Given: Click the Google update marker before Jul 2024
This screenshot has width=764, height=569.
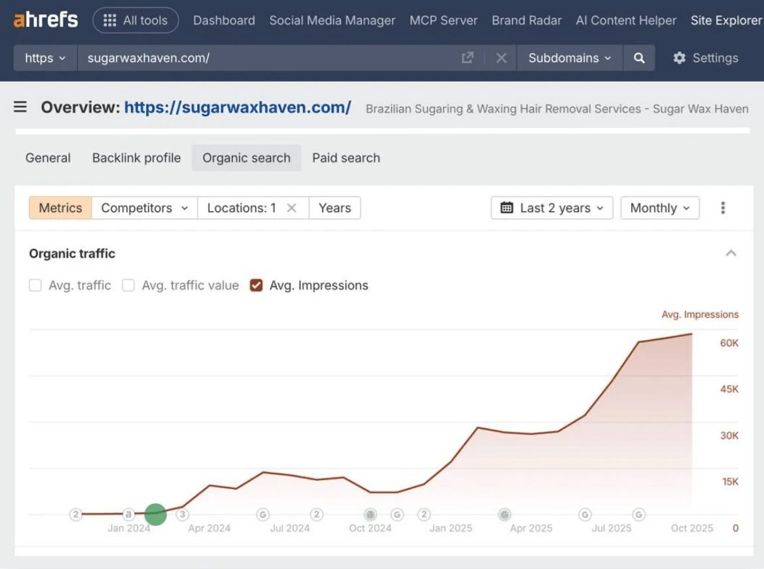Looking at the screenshot, I should coord(263,515).
